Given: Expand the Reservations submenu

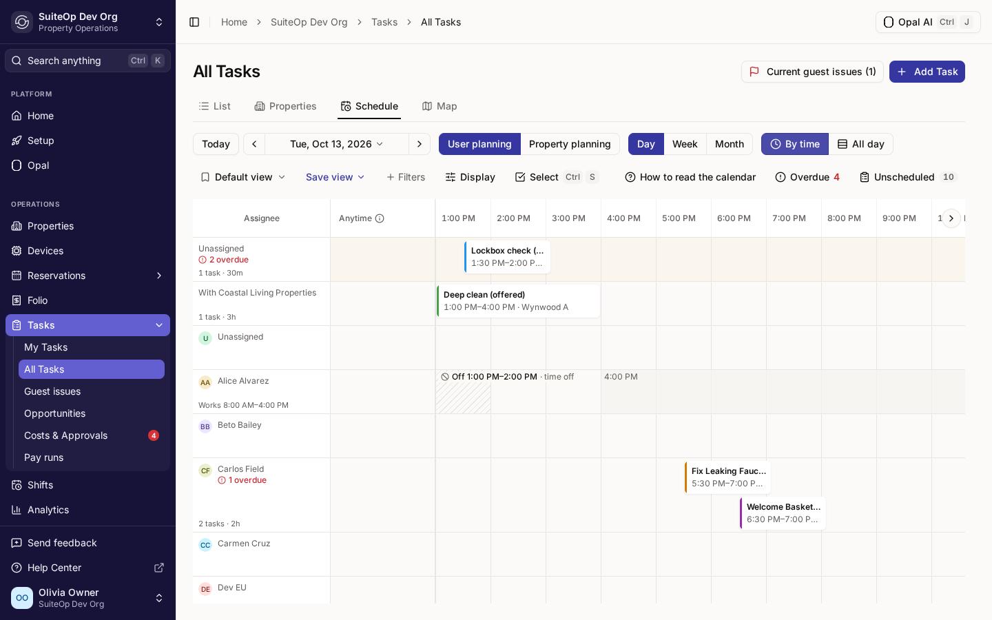Looking at the screenshot, I should pos(159,276).
